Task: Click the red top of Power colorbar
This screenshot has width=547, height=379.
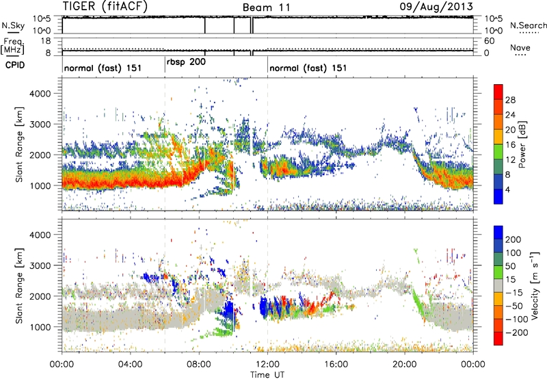Action: coord(498,92)
